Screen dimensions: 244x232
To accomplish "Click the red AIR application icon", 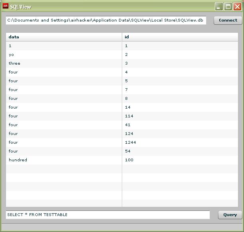I will point(5,6).
